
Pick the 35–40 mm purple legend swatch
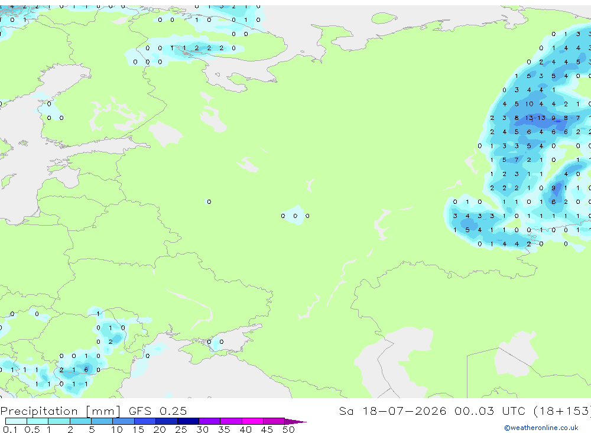(x=231, y=421)
